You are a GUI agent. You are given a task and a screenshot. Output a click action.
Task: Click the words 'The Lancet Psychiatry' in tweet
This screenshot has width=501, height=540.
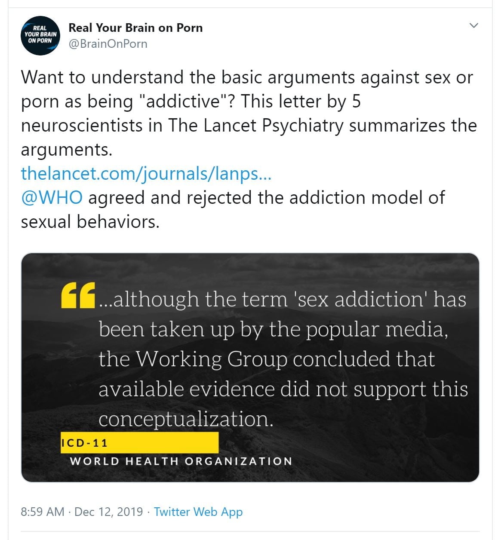click(256, 126)
